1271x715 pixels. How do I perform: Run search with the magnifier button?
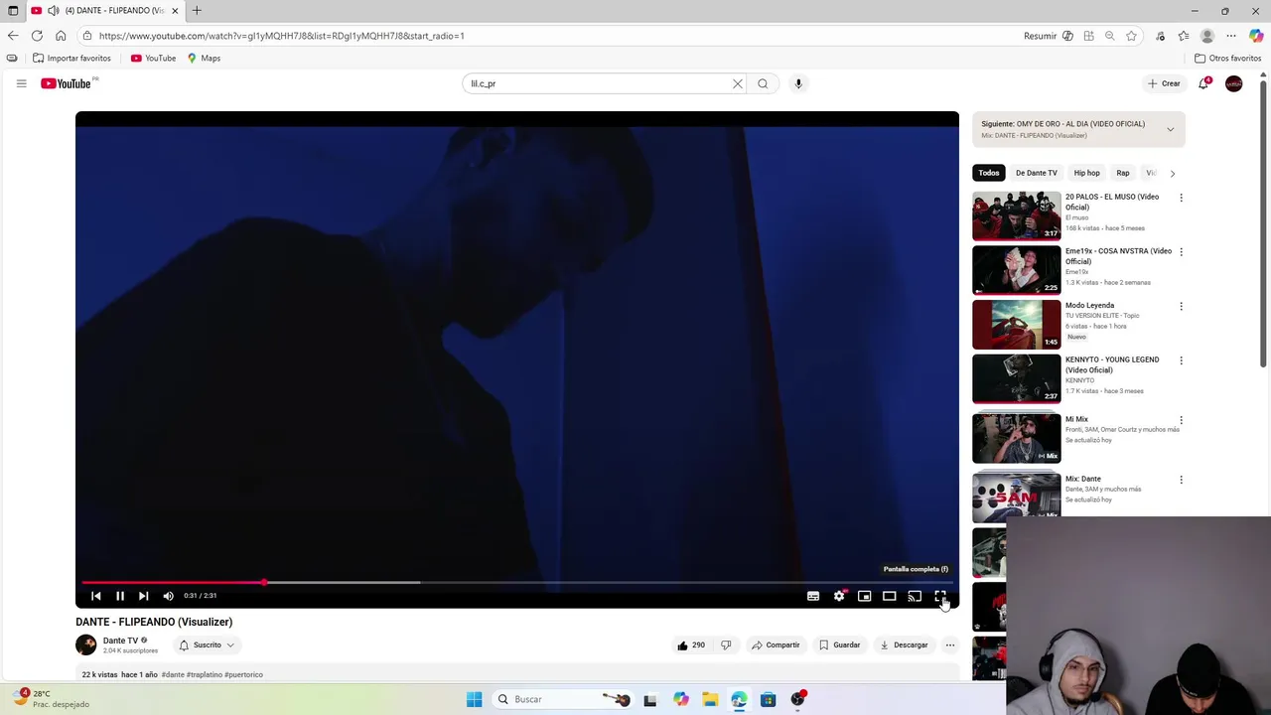tap(763, 83)
